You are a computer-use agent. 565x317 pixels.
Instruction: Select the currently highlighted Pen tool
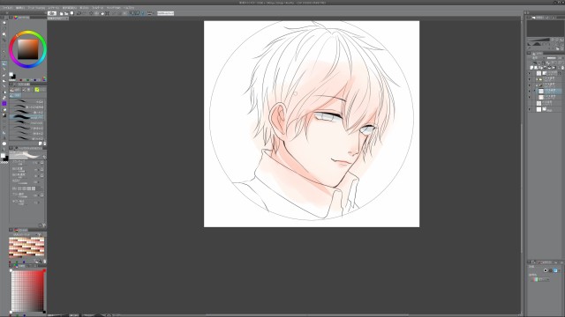(x=4, y=63)
